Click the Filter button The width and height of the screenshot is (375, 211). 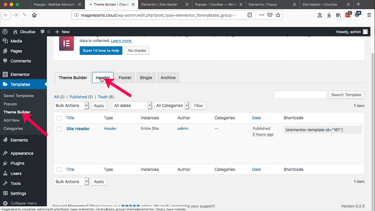[x=198, y=105]
